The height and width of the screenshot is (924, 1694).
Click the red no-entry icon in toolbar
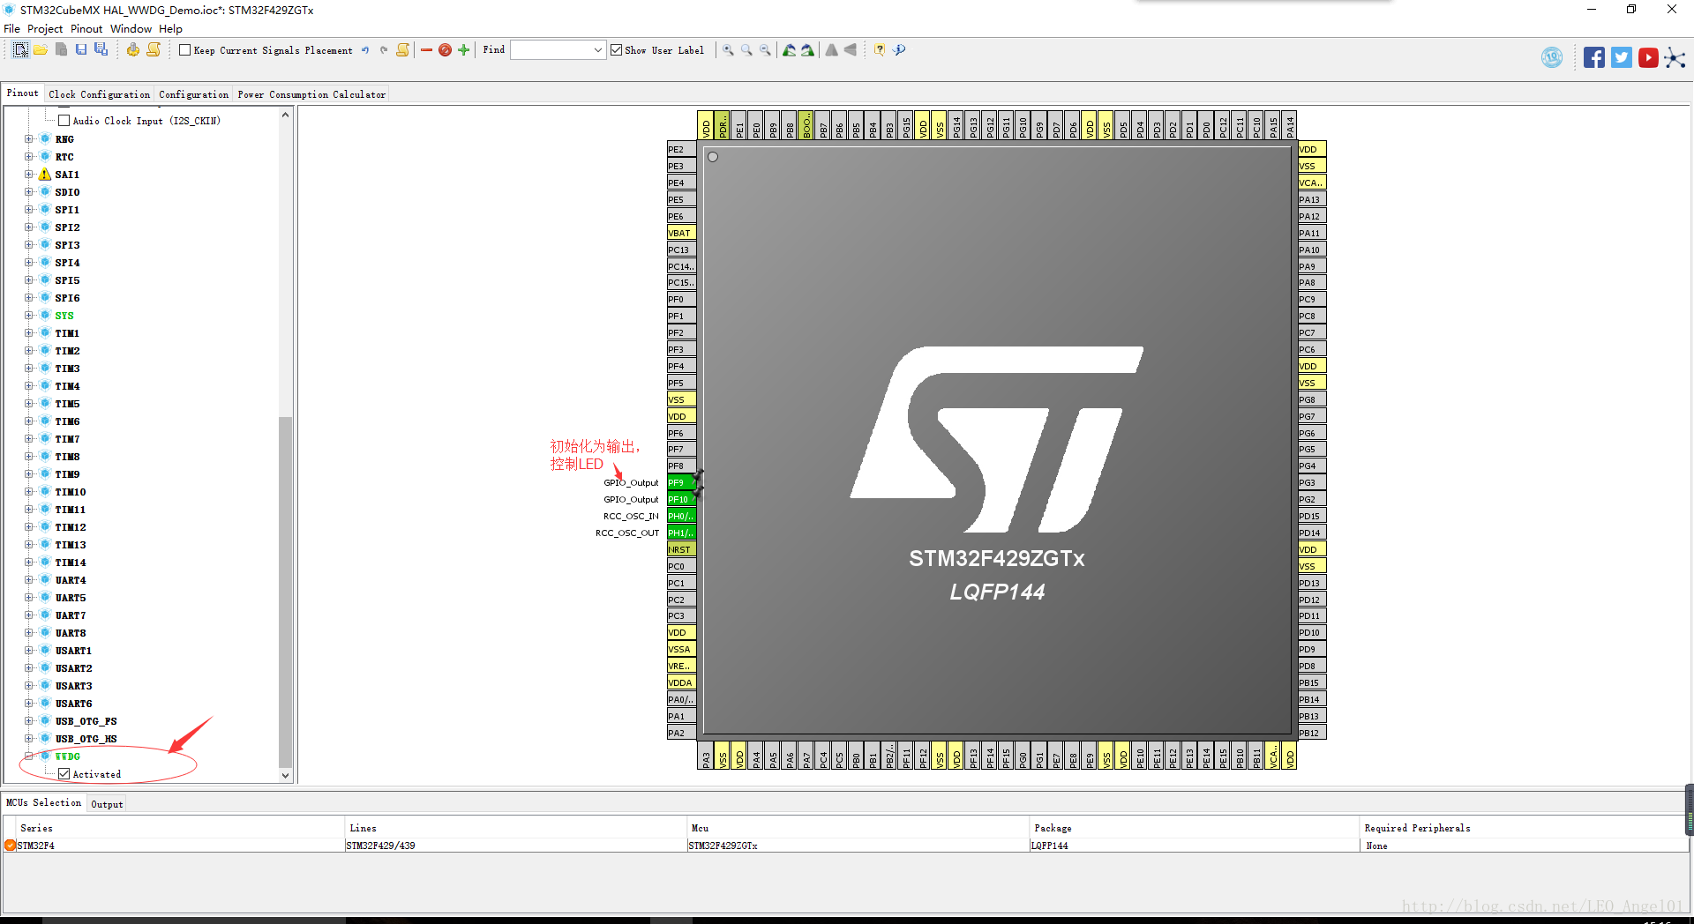coord(445,50)
